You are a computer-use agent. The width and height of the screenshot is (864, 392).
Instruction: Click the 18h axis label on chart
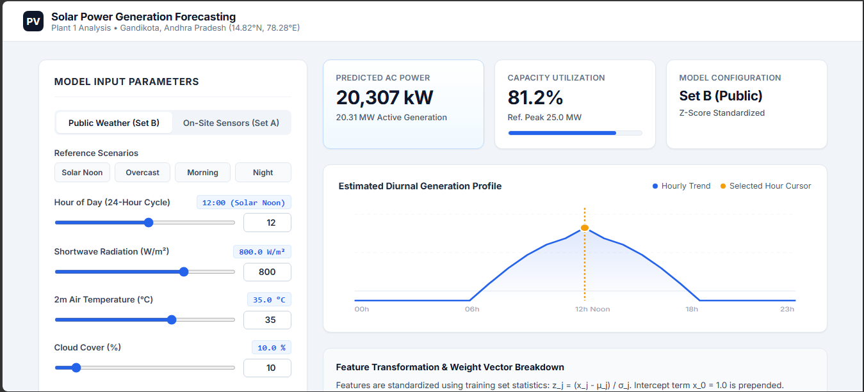point(692,310)
